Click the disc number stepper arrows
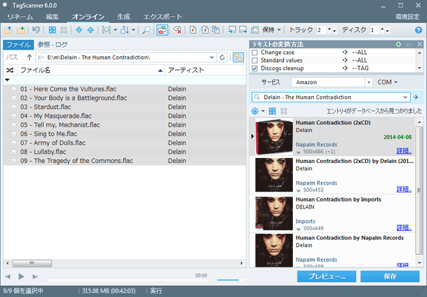 [x=385, y=30]
